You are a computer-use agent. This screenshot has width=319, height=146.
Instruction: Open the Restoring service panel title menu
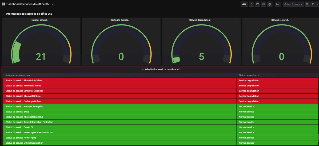119,20
